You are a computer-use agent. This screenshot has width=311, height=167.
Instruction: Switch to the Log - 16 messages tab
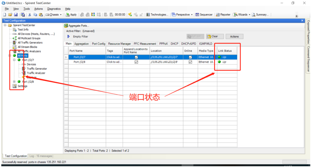tap(41, 156)
